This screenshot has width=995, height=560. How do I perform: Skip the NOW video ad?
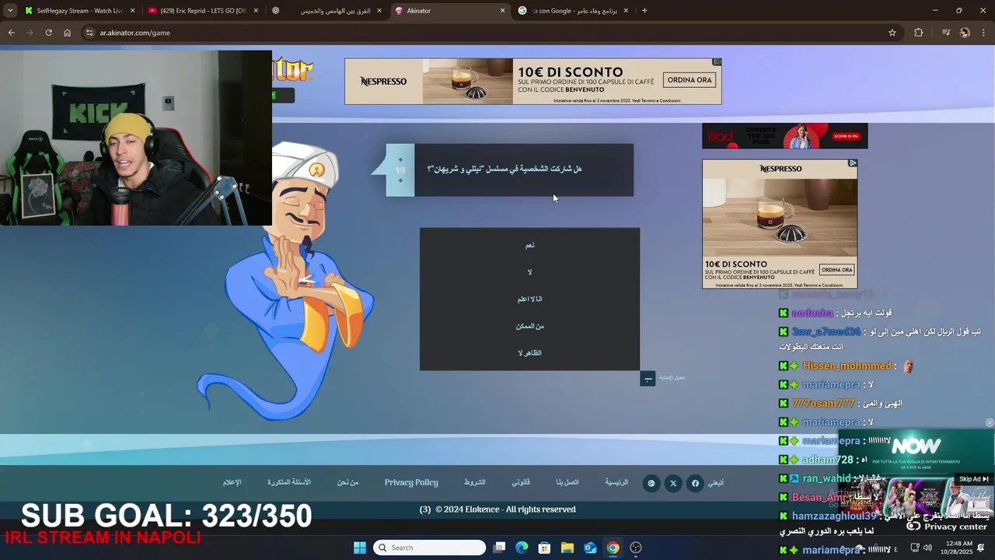point(974,479)
